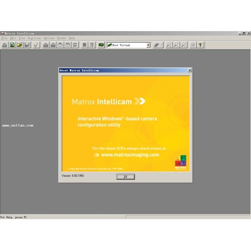Click the first video-camera grab icon
The width and height of the screenshot is (251, 251).
tap(60, 45)
